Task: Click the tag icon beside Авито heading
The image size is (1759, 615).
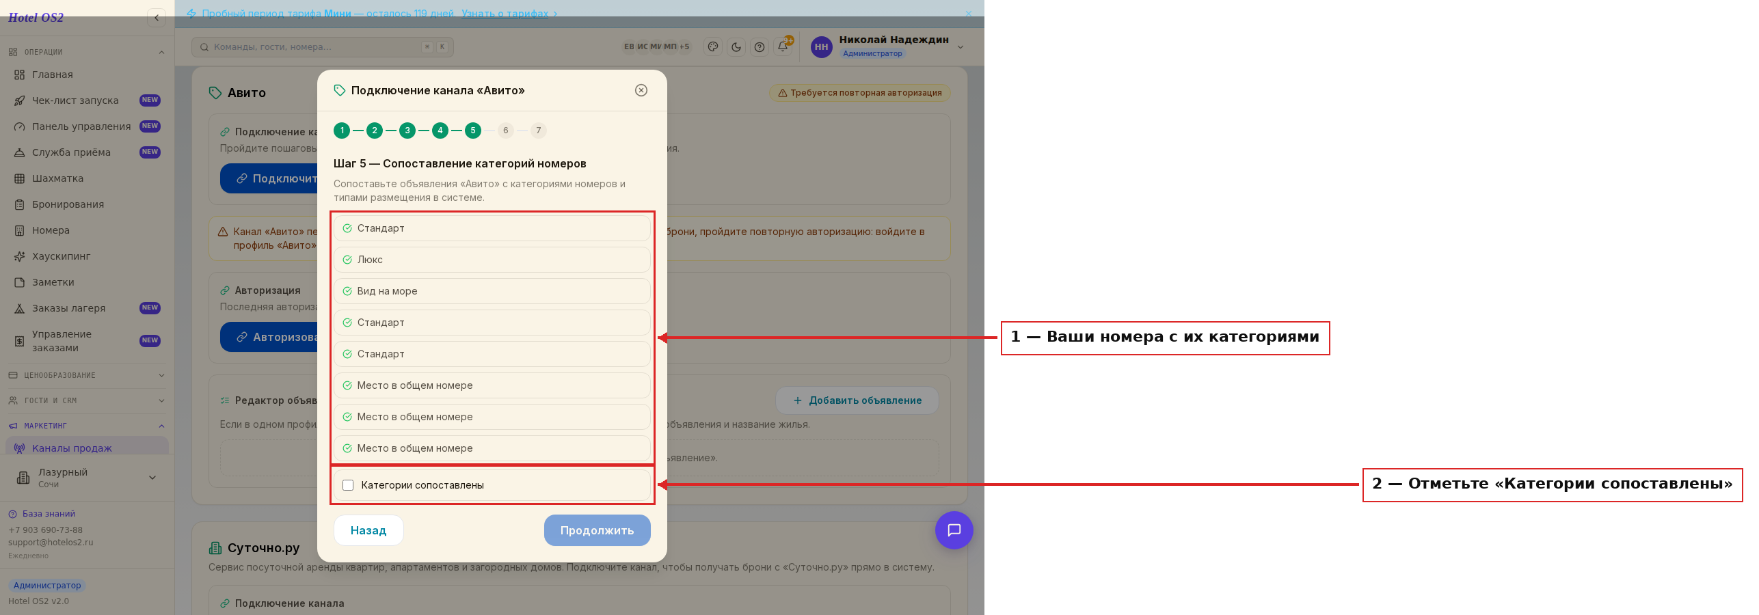Action: click(x=215, y=93)
